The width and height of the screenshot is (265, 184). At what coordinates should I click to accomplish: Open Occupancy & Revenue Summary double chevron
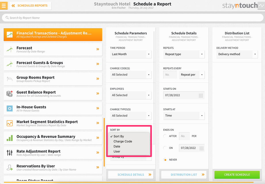tap(98, 138)
